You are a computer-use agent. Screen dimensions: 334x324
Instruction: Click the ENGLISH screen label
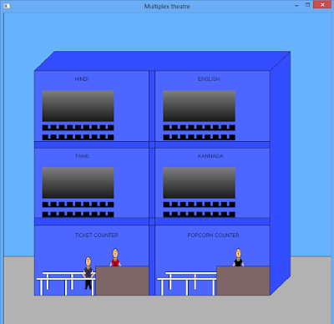209,79
